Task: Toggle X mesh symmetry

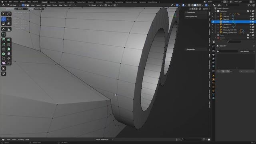Action: point(192,9)
